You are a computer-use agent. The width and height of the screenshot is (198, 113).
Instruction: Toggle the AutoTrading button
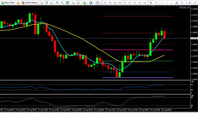pyautogui.click(x=29, y=3)
